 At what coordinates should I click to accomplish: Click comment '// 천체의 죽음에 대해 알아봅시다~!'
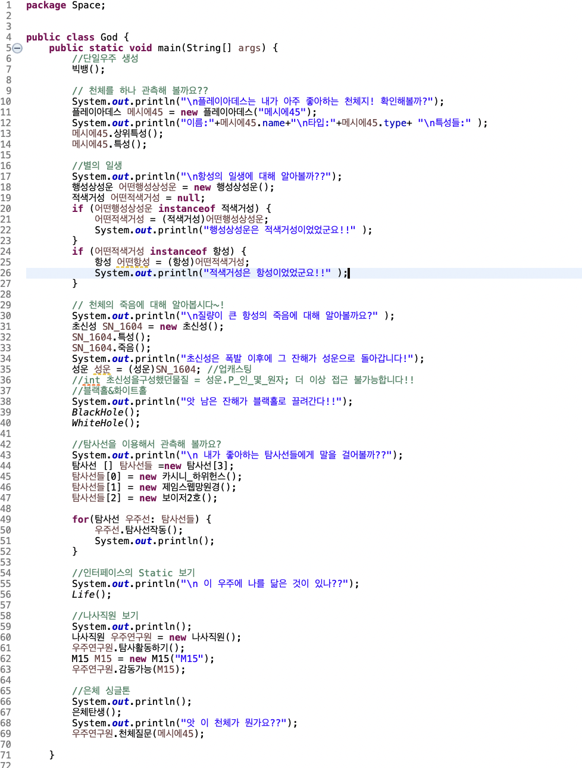(148, 305)
